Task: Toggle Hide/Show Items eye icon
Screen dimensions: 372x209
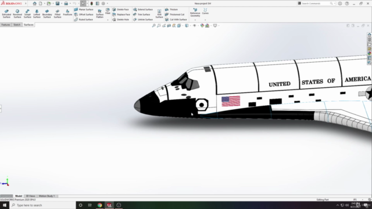Action: point(194,26)
